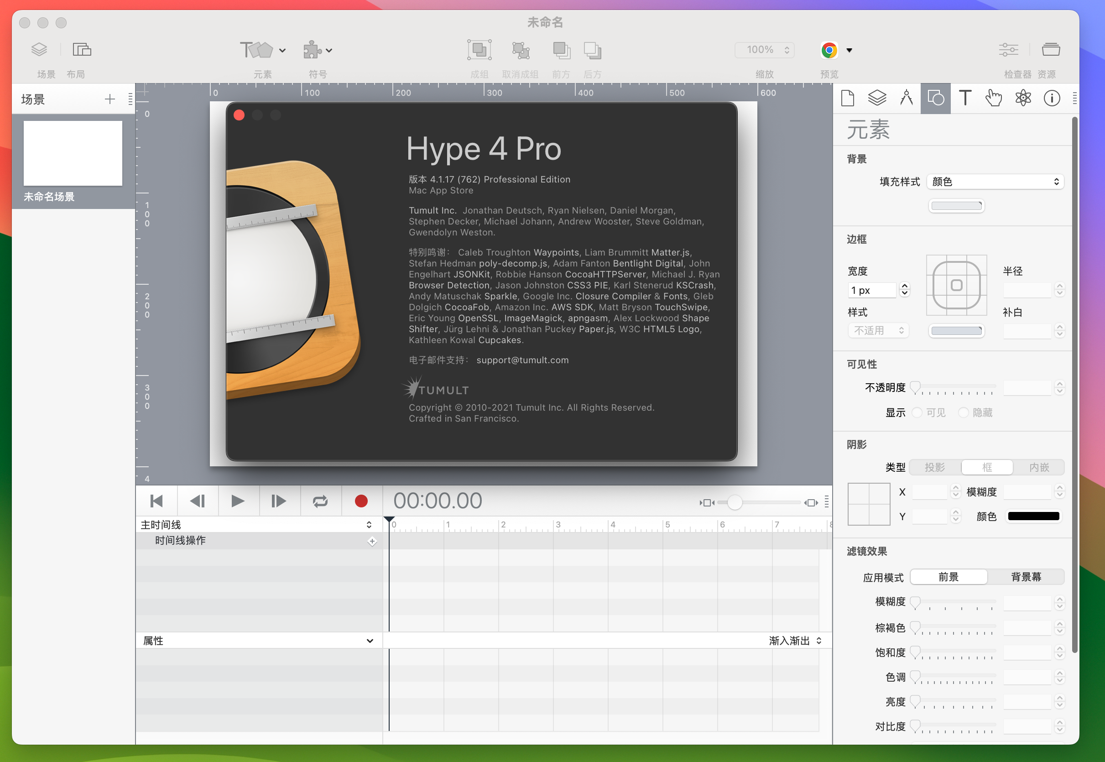Open the border 样式 dropdown
The image size is (1105, 762).
(878, 330)
